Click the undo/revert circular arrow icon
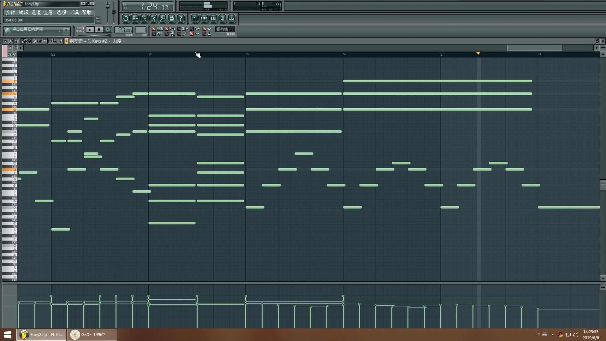 [x=126, y=18]
